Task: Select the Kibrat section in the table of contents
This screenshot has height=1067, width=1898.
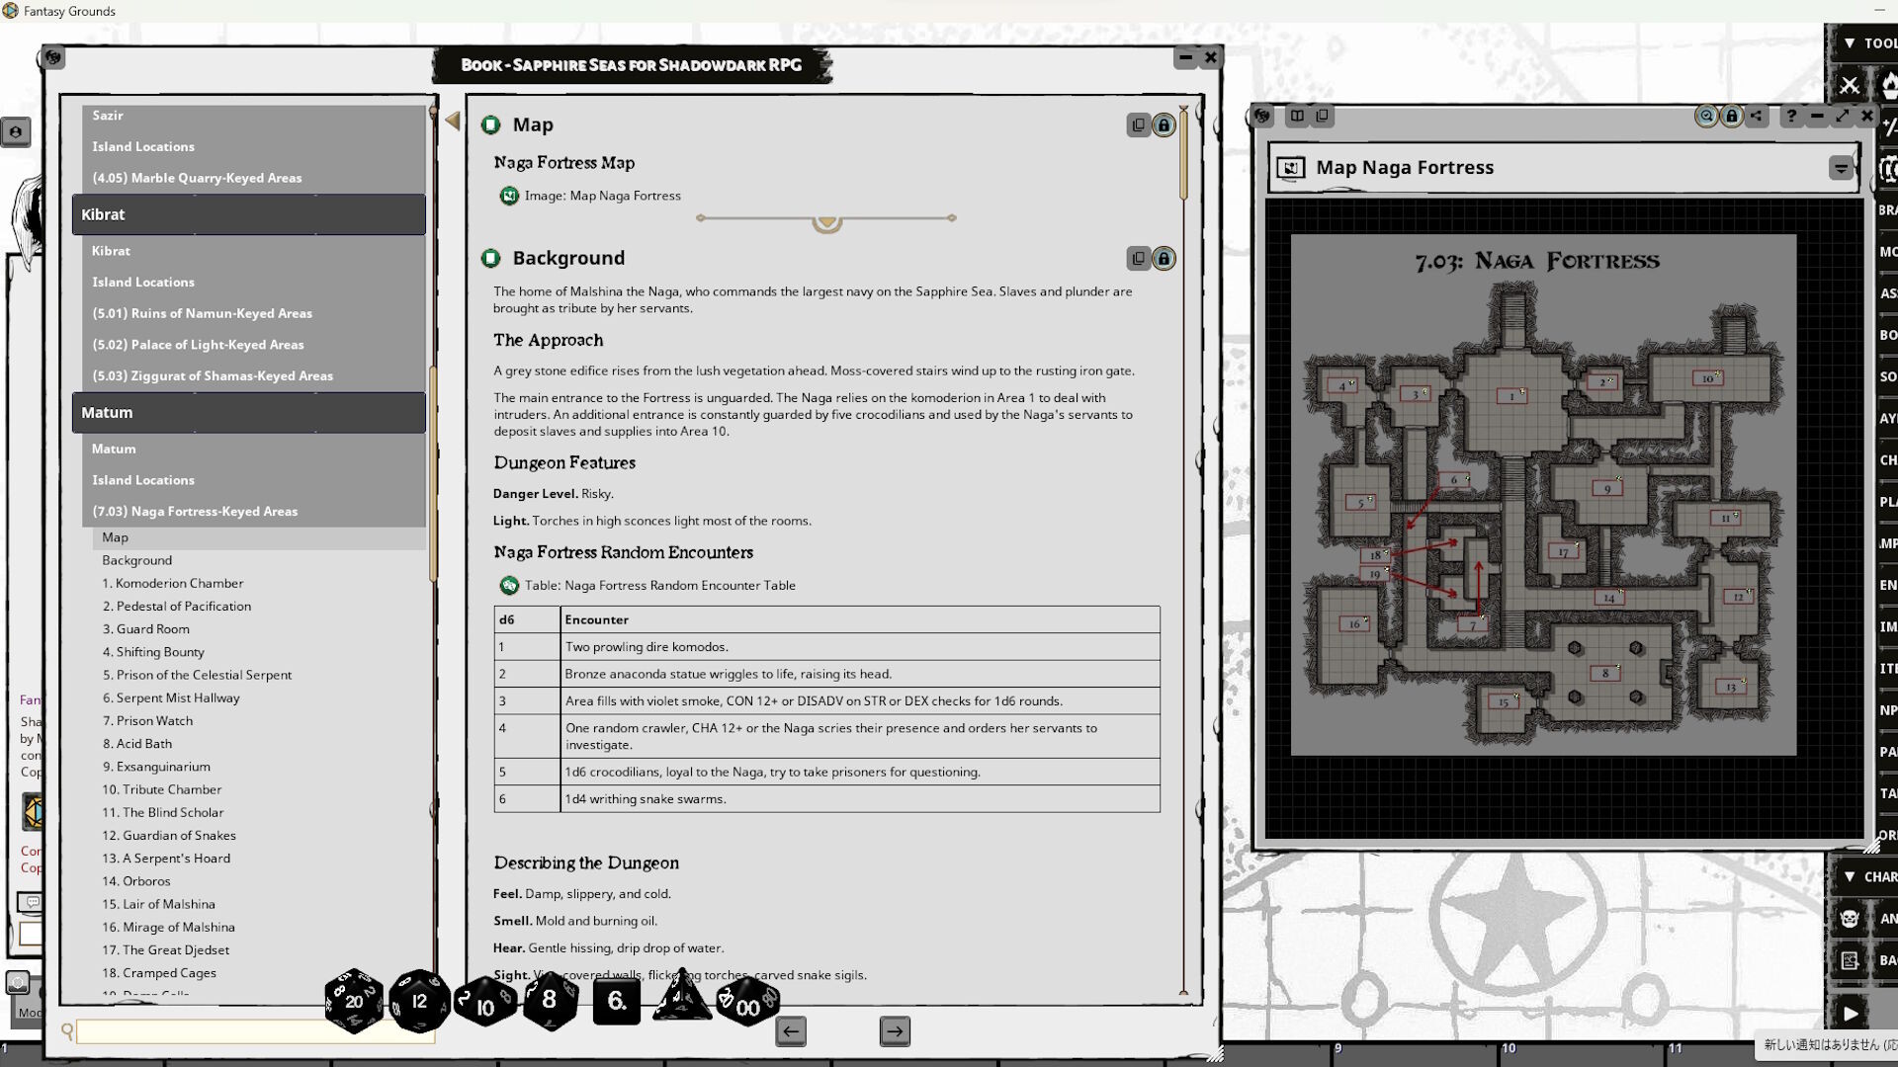Action: [x=248, y=213]
